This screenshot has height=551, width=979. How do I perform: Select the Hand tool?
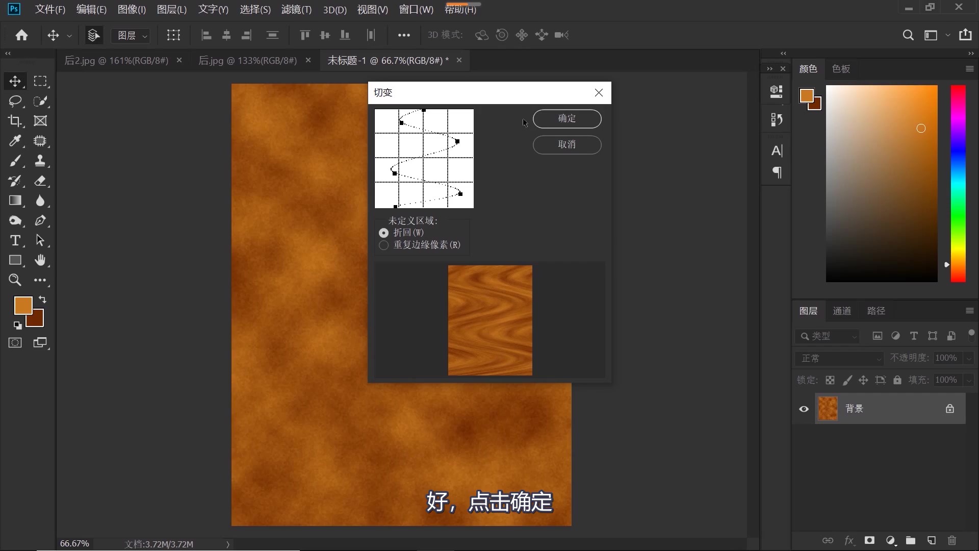coord(41,260)
